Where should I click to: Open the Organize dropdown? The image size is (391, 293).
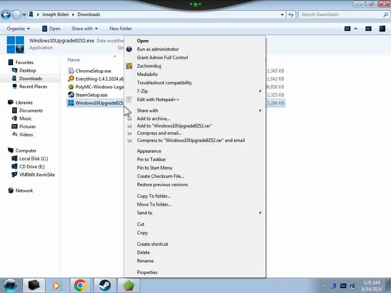coord(18,29)
